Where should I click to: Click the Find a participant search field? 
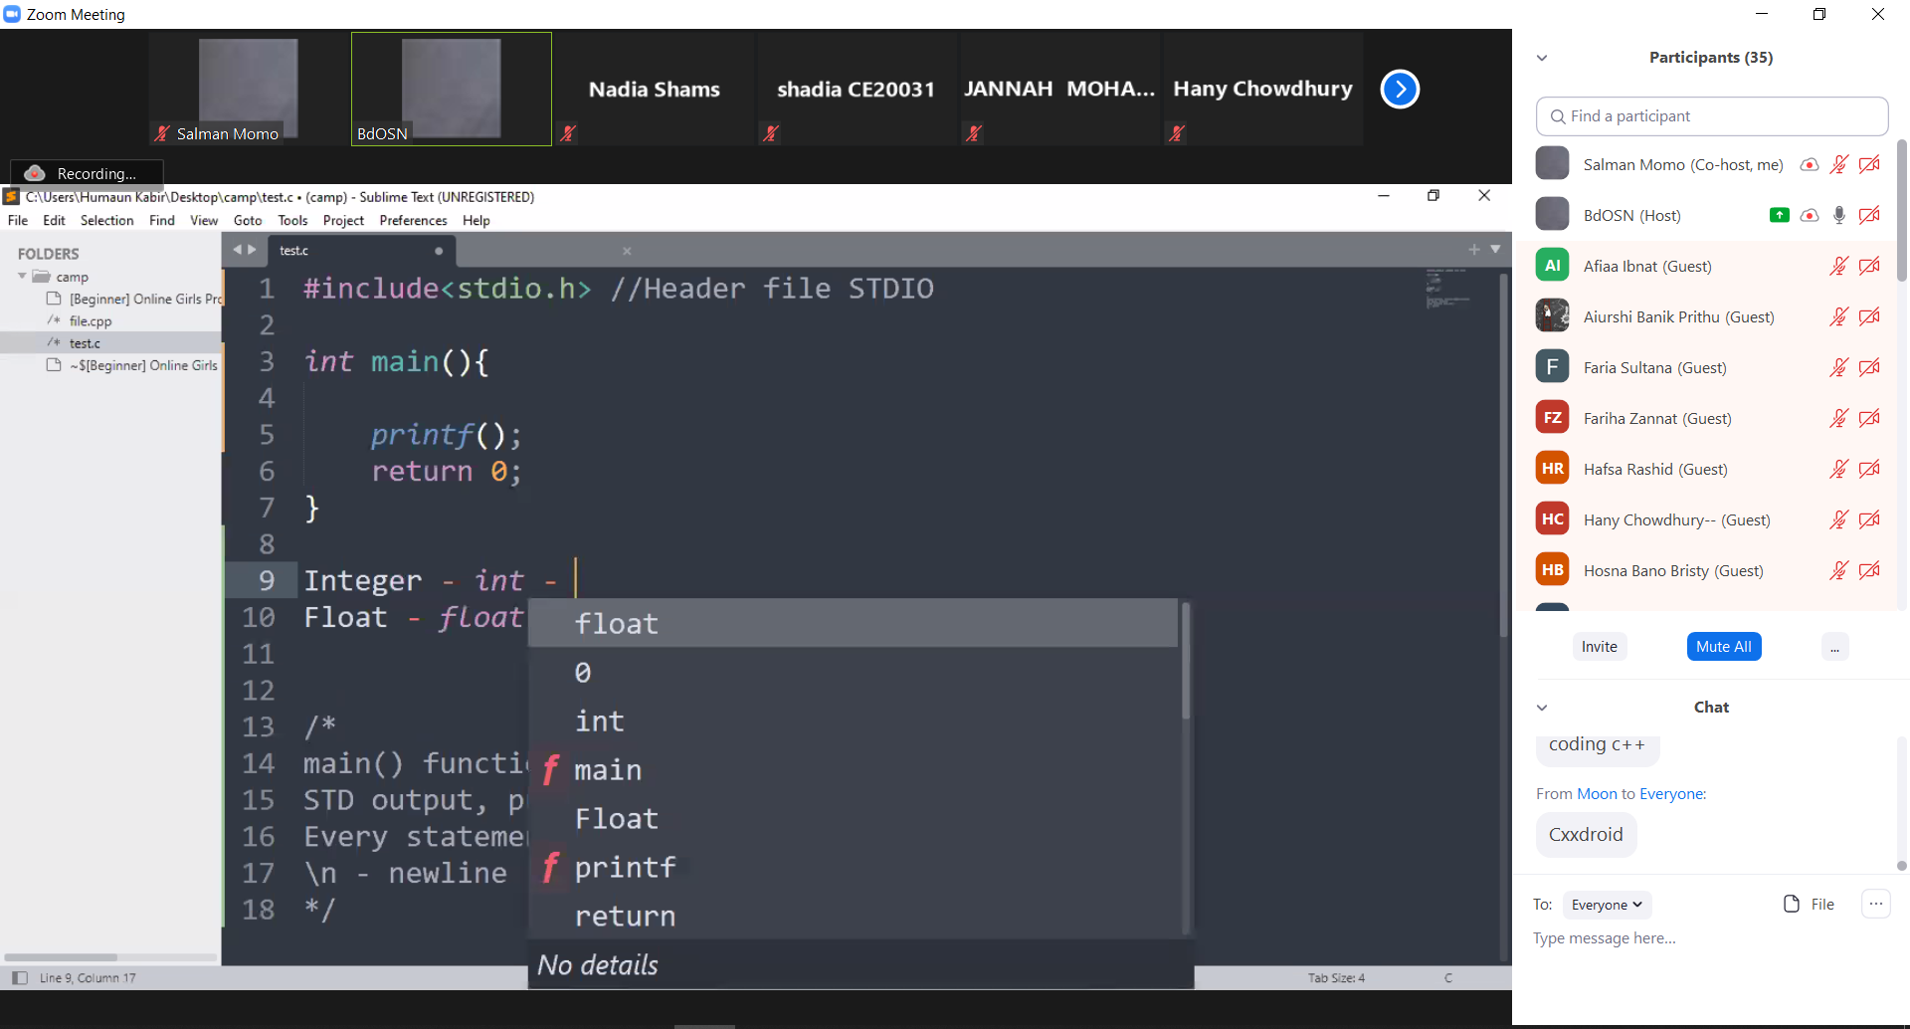pyautogui.click(x=1711, y=116)
